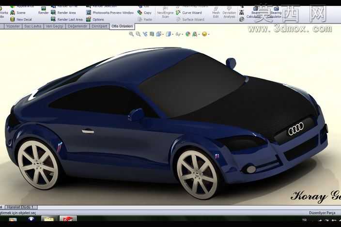Open the Surface Wizard

point(190,19)
